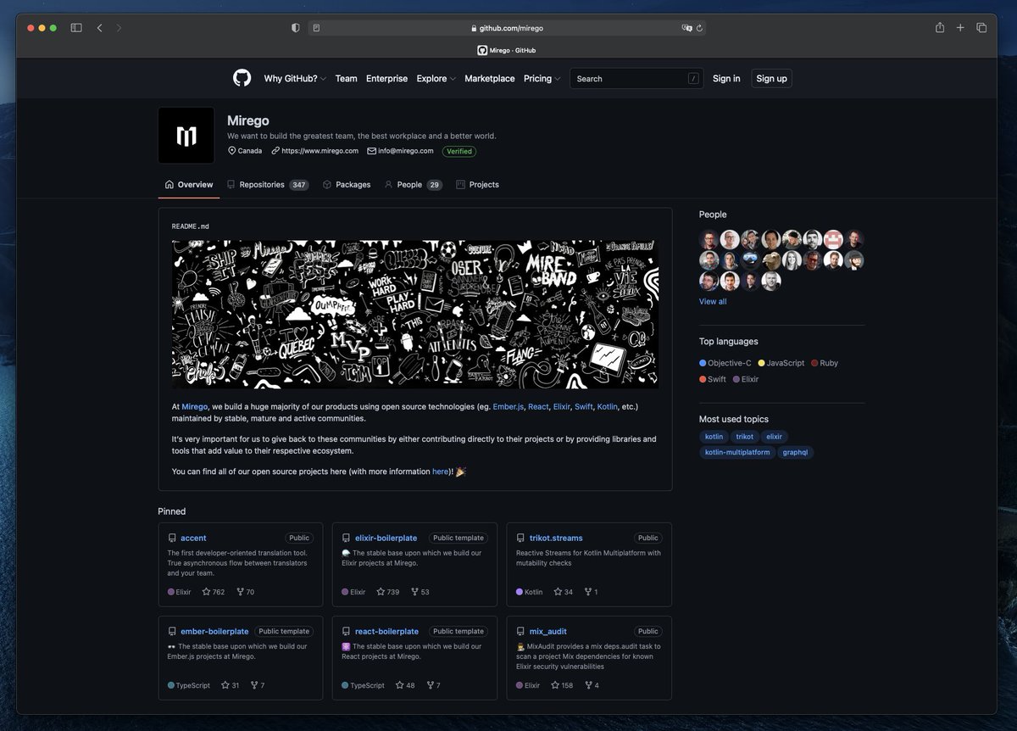Click the Mirego - GitHub tab title
The width and height of the screenshot is (1017, 731).
[507, 50]
